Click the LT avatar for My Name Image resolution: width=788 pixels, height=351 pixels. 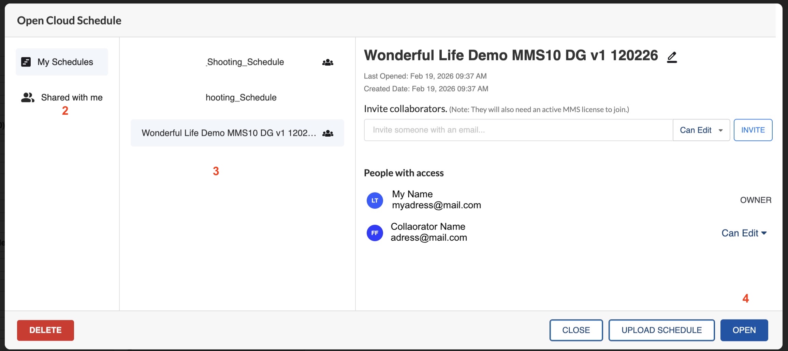375,200
